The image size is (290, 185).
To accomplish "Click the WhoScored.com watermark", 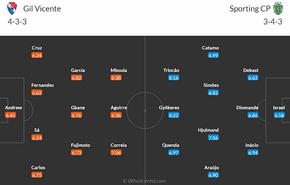I will tap(145, 181).
